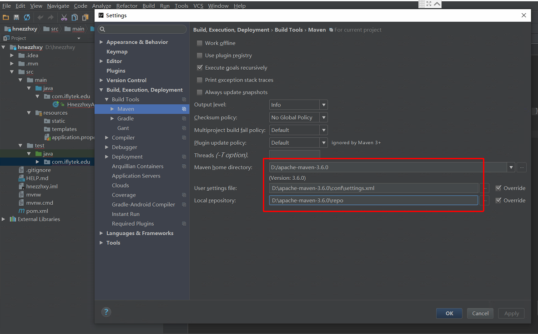This screenshot has height=334, width=538.
Task: Click project-level icon beside Deployment
Action: [x=184, y=157]
